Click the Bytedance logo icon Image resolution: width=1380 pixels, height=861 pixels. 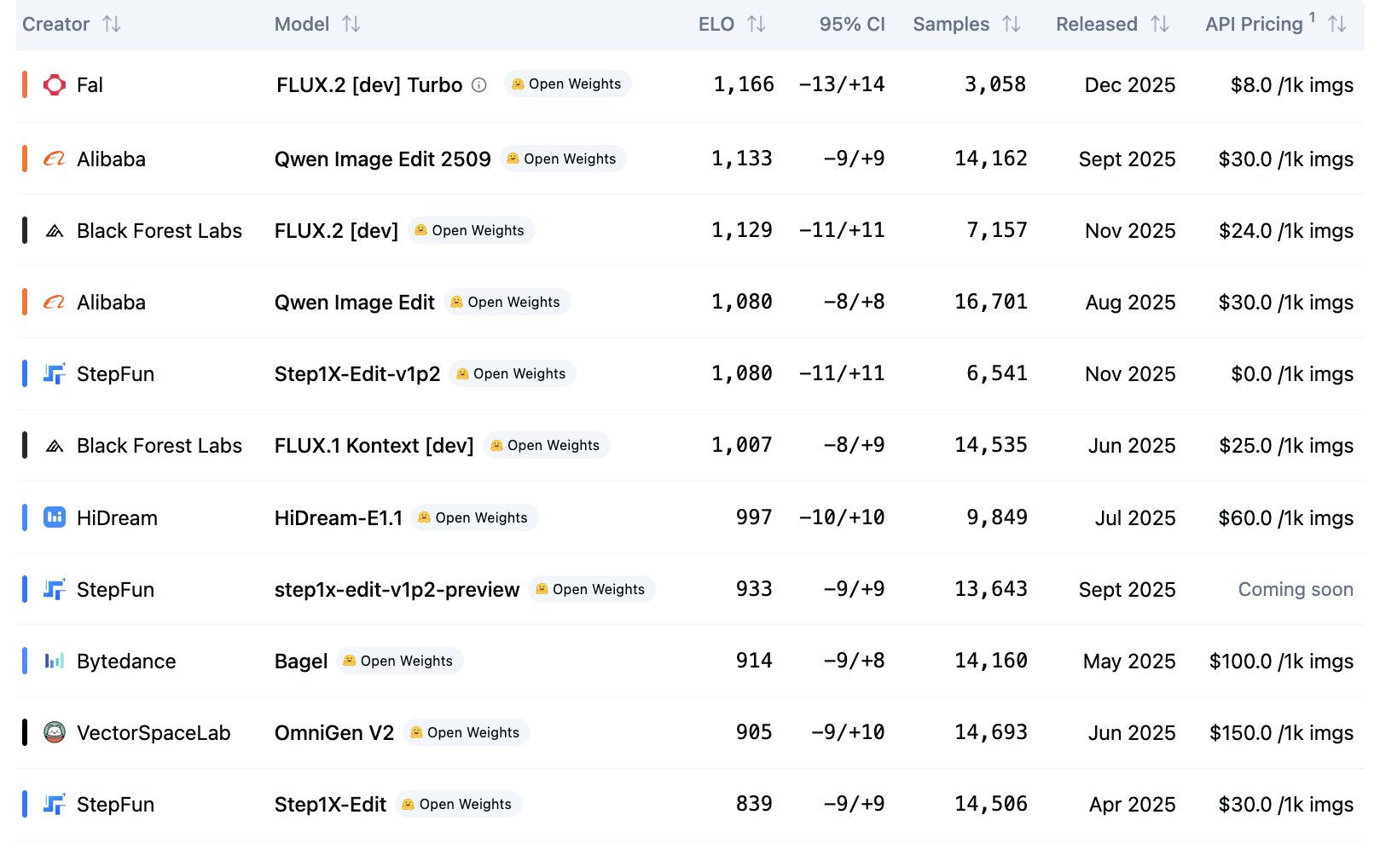coord(55,661)
